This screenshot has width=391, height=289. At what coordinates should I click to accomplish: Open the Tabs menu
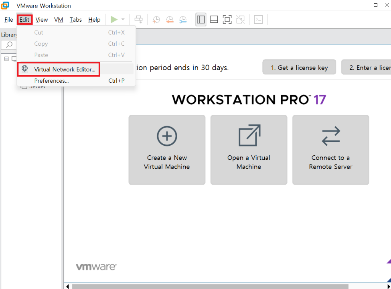pyautogui.click(x=75, y=19)
